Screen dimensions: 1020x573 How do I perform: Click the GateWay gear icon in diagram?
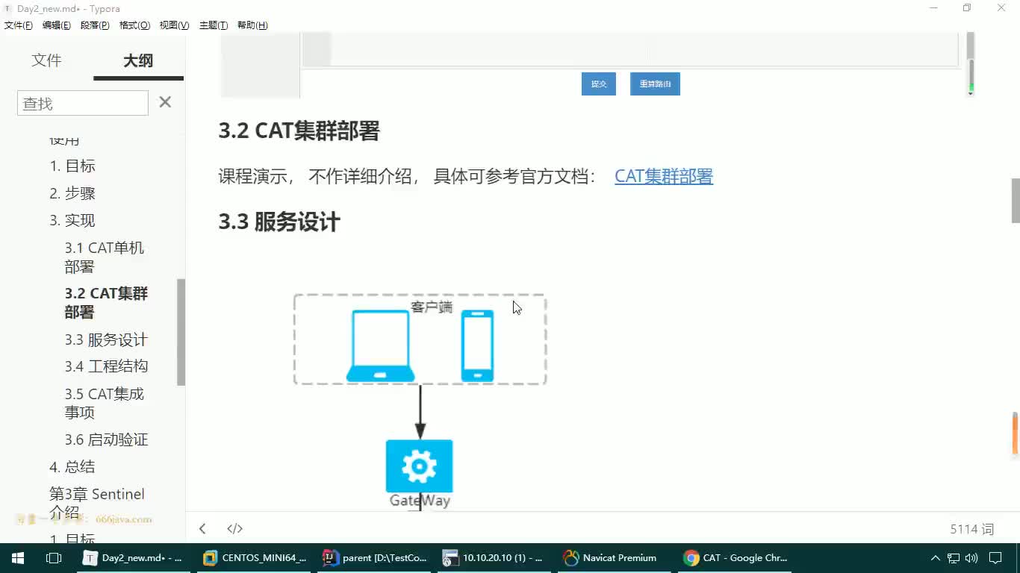point(419,466)
